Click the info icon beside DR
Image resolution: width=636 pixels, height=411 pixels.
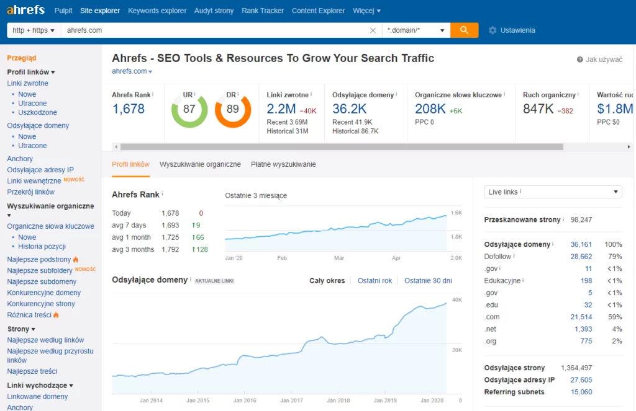pos(238,94)
